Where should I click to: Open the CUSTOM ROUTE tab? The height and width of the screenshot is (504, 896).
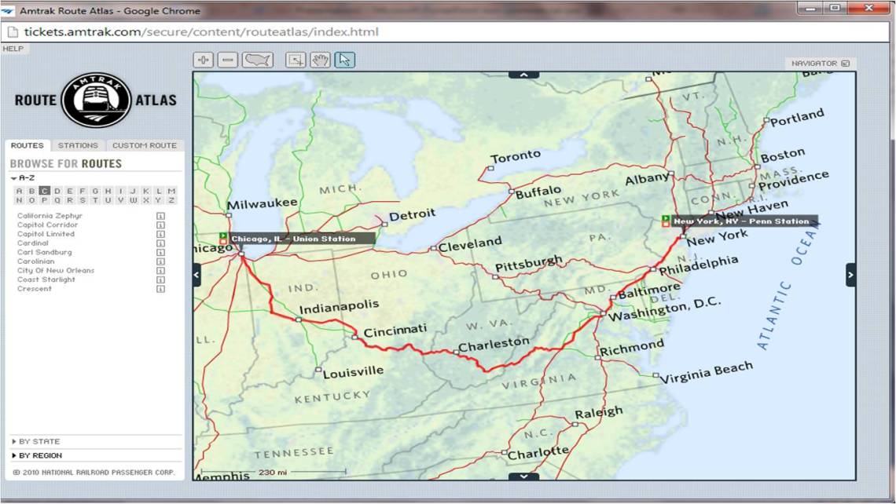tap(143, 145)
